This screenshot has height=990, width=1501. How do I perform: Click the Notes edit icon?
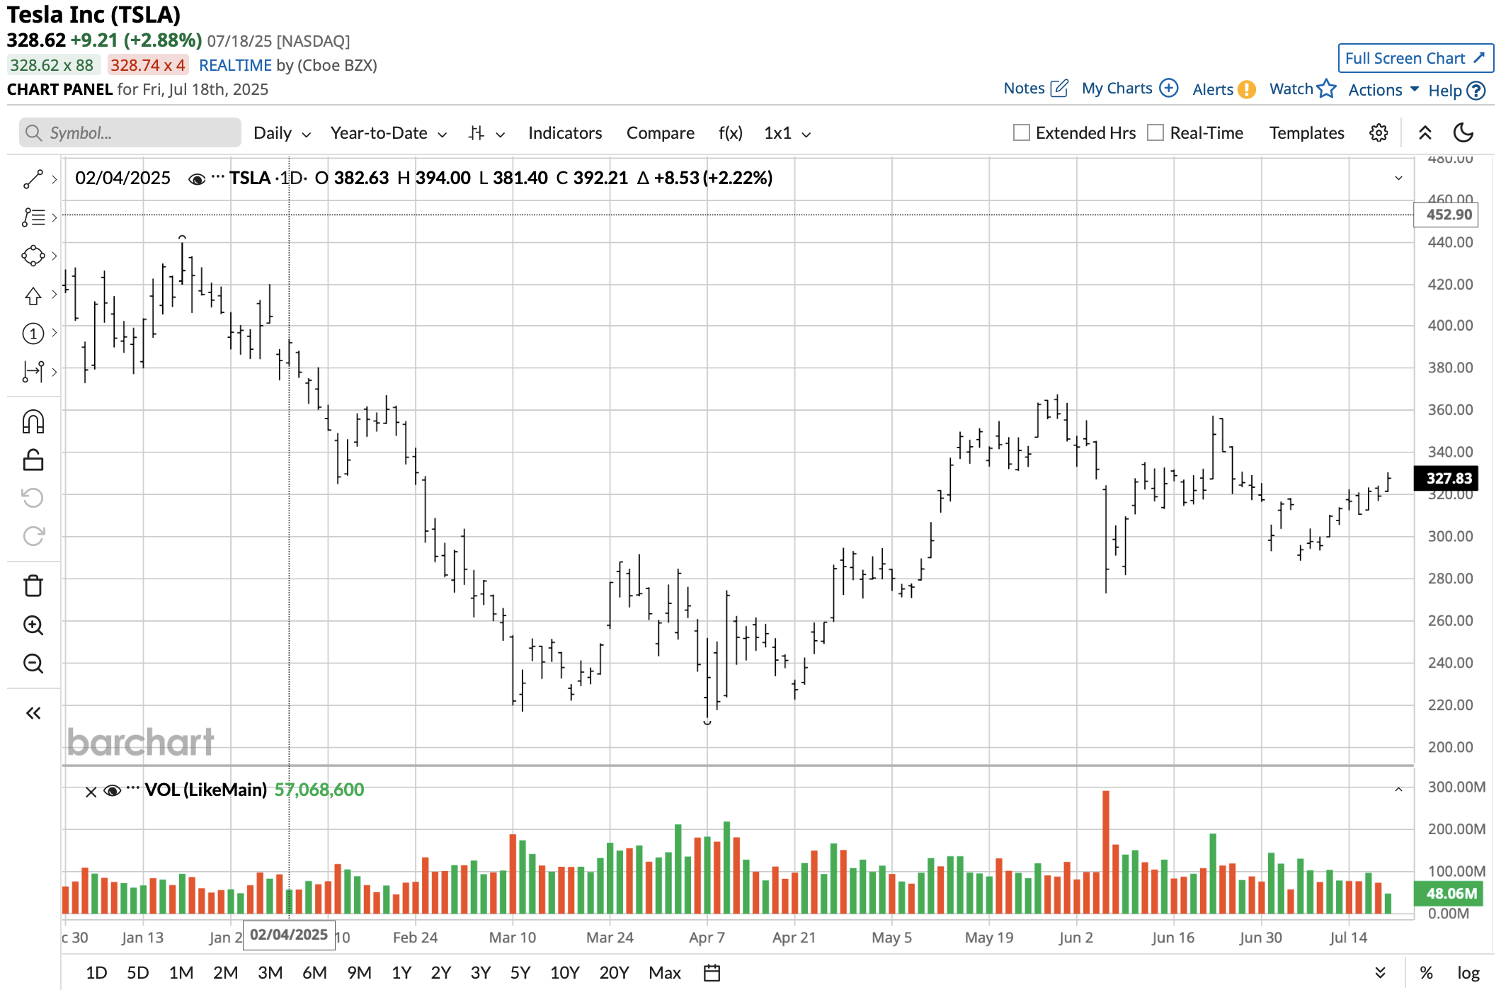1059,89
